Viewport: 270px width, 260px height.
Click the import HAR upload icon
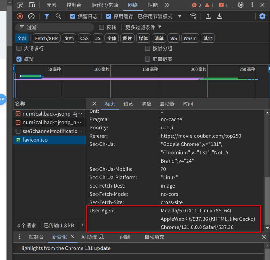point(208,16)
